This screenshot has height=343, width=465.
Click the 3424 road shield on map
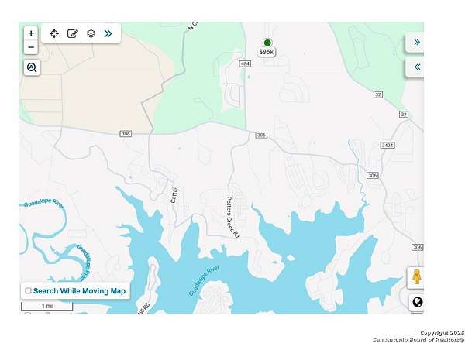[x=387, y=145]
